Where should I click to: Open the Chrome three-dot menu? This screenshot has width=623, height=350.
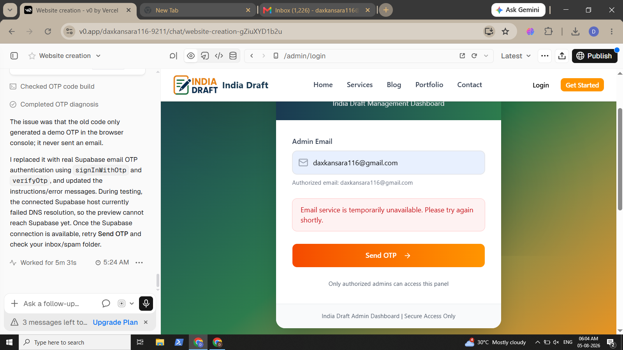coord(612,31)
